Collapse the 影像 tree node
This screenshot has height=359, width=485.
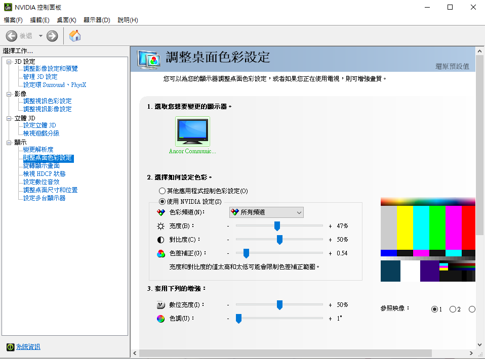tap(9, 94)
